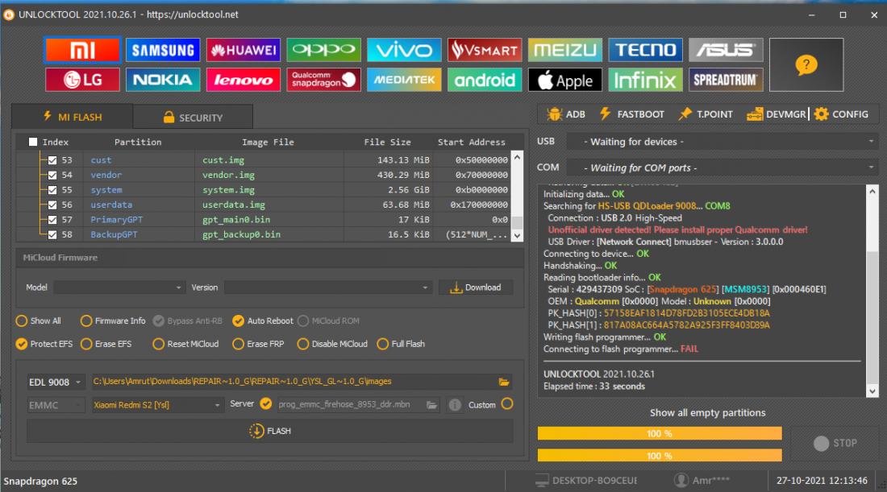Screen dimensions: 887x492
Task: Click the Download firmware button
Action: click(476, 287)
